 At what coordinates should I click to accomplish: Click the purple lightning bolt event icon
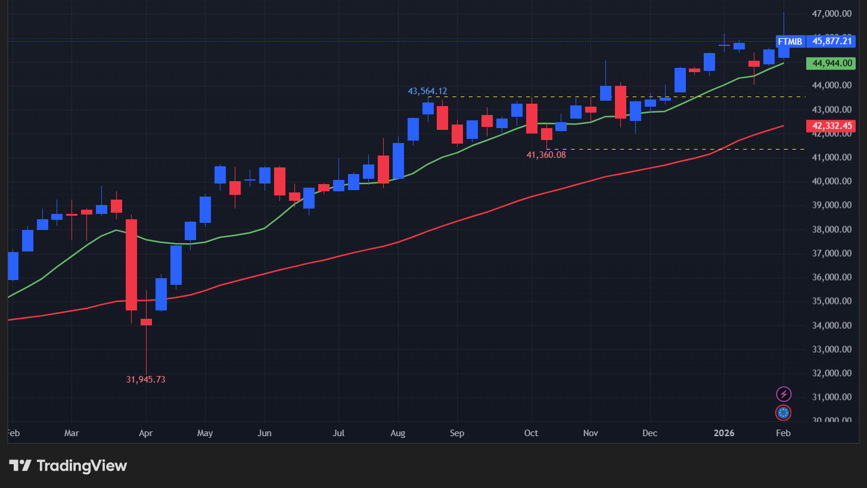tap(784, 394)
